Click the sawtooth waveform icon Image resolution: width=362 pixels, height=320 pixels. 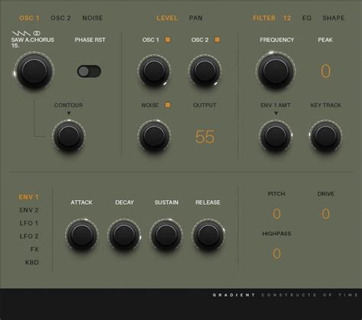(21, 33)
